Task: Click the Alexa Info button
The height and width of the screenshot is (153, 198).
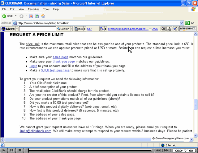Action: tap(79, 29)
